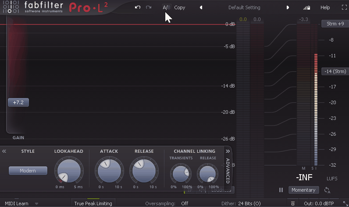Click the -3.3 loudness peak readout
Image resolution: width=349 pixels, height=207 pixels.
coord(303,19)
